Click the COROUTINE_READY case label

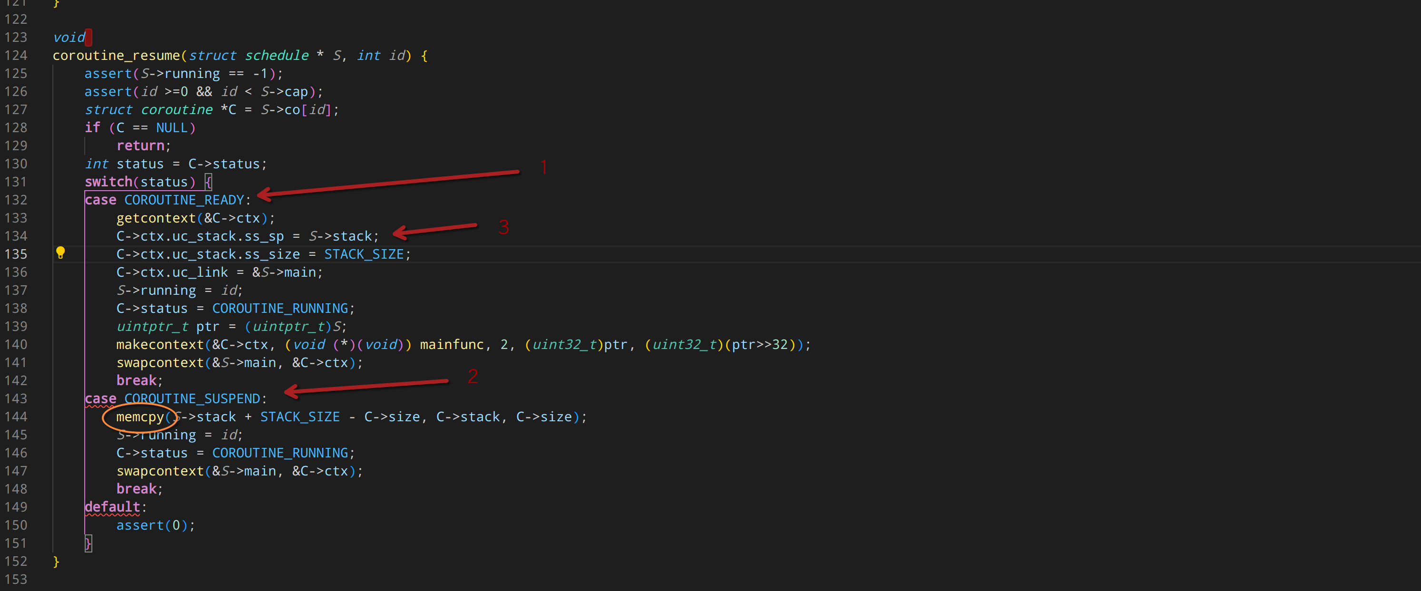(184, 200)
